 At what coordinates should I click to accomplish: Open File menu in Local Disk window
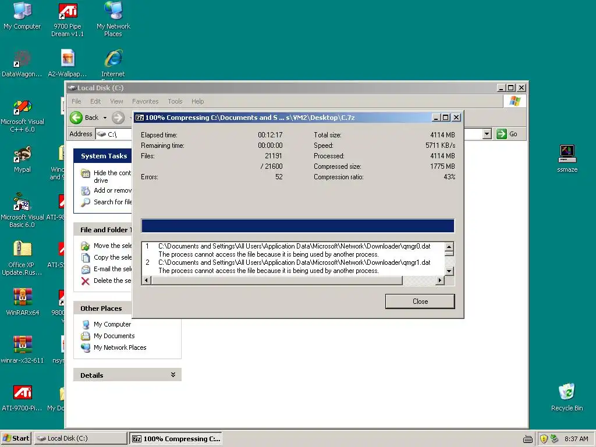(76, 101)
